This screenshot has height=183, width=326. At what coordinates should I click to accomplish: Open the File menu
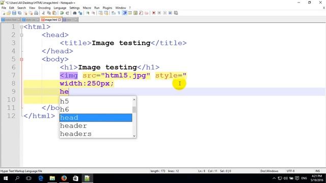(x=4, y=8)
